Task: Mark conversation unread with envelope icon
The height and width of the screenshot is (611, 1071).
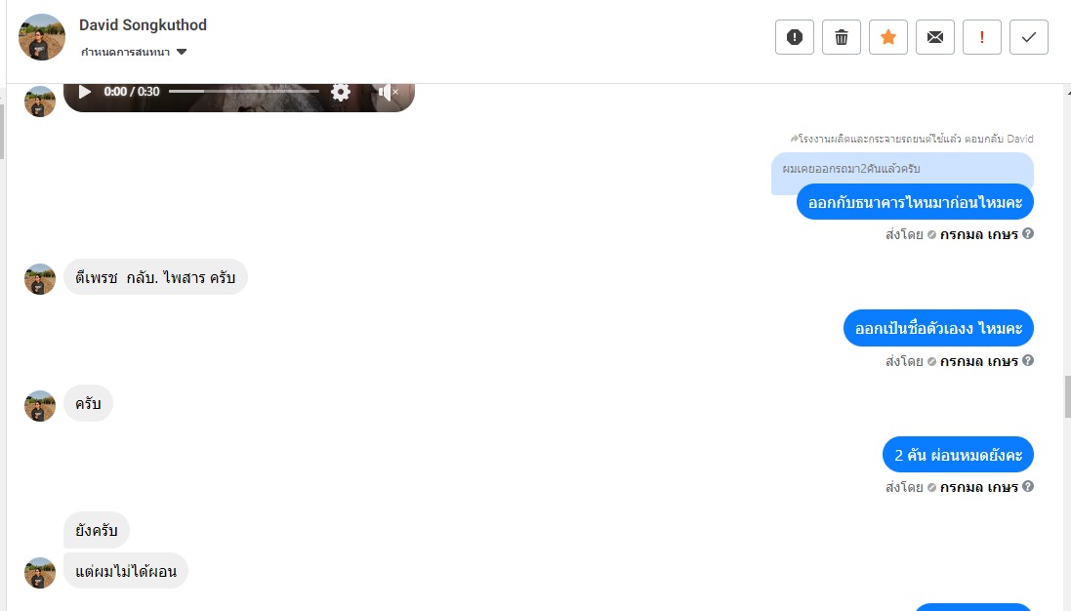Action: [935, 37]
